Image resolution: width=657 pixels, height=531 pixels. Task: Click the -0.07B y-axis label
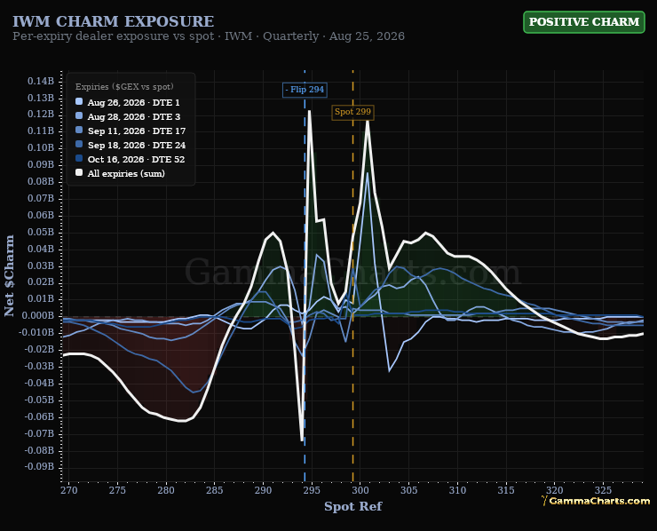pyautogui.click(x=39, y=433)
